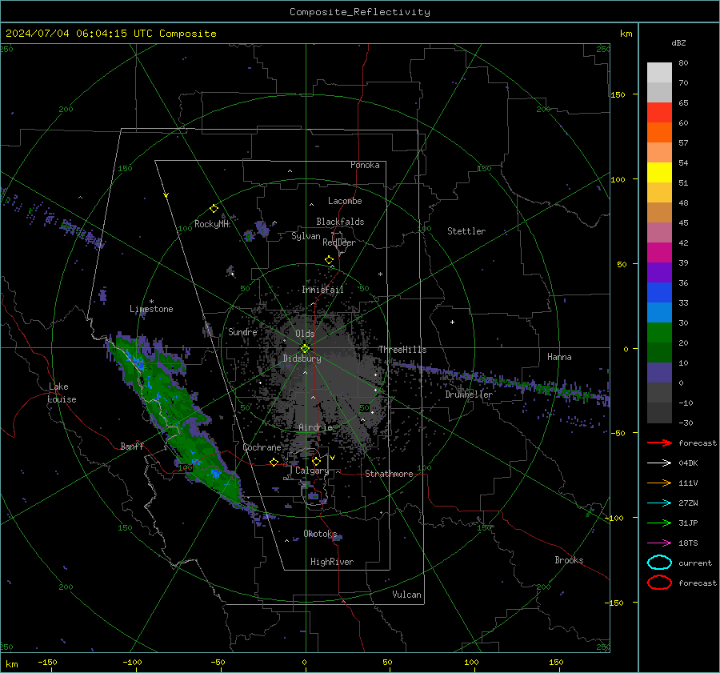This screenshot has width=720, height=673.
Task: Click the Blackfalds city label
Action: [340, 222]
